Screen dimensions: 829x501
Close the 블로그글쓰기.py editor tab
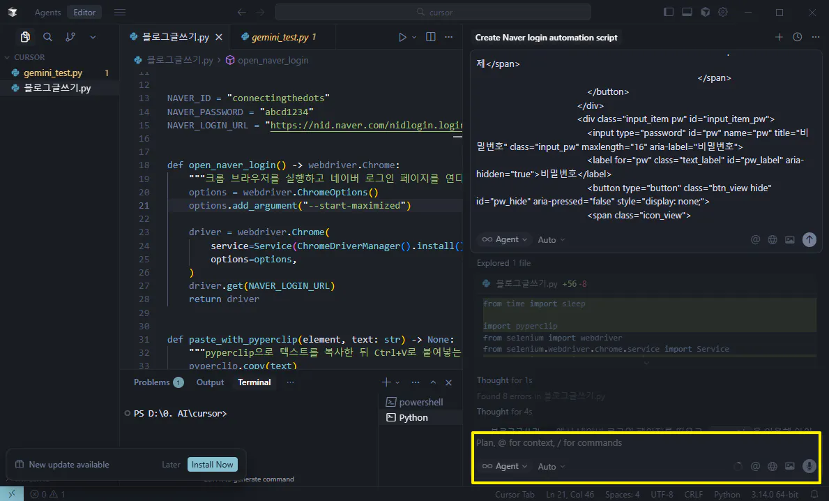coord(219,37)
